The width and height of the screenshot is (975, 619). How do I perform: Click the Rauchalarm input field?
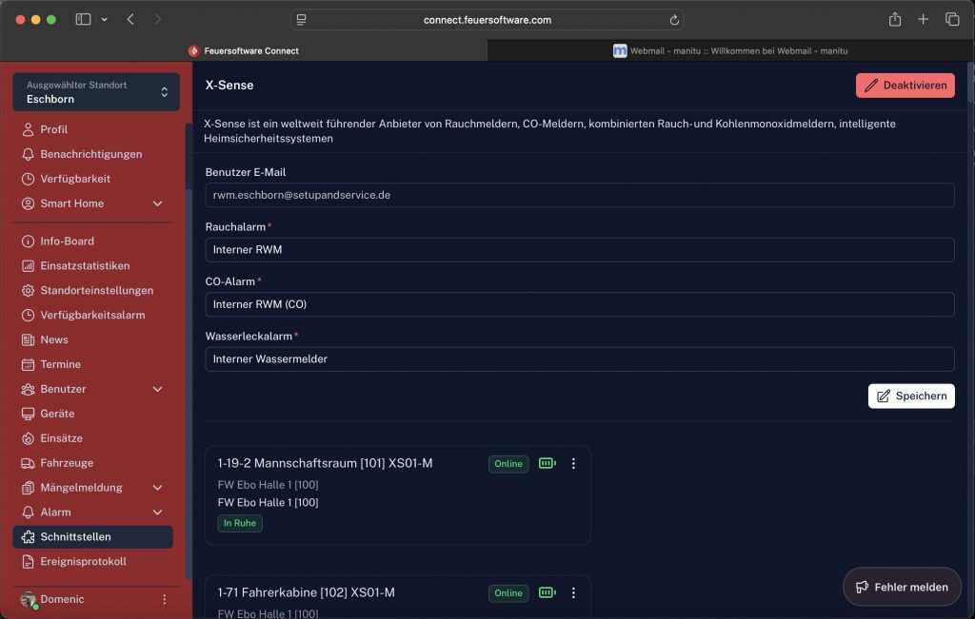click(579, 250)
